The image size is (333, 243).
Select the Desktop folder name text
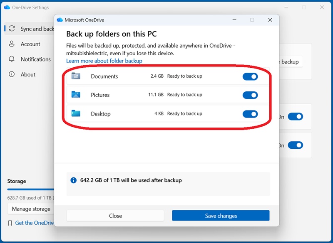(x=101, y=114)
